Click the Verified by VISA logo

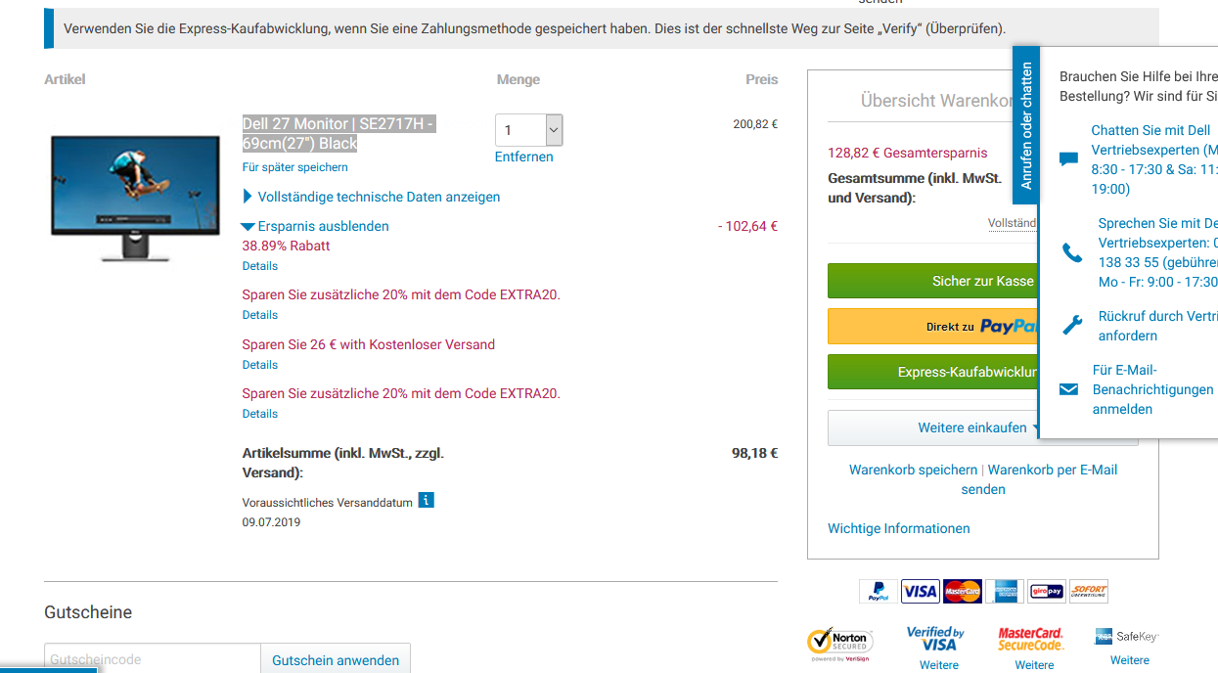click(x=935, y=639)
